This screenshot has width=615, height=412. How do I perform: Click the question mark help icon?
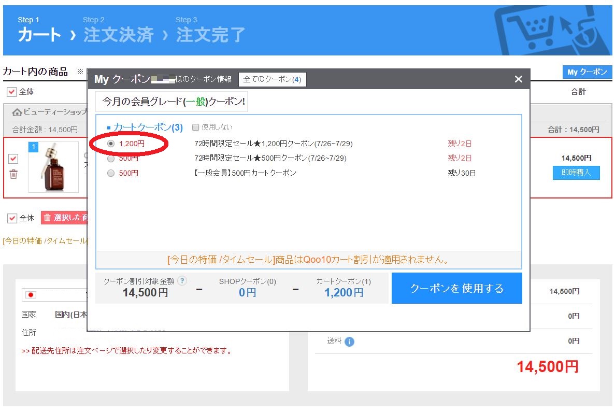click(182, 281)
